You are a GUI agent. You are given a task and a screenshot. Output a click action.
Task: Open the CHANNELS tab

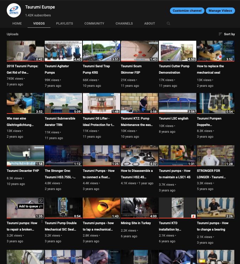tap(124, 23)
